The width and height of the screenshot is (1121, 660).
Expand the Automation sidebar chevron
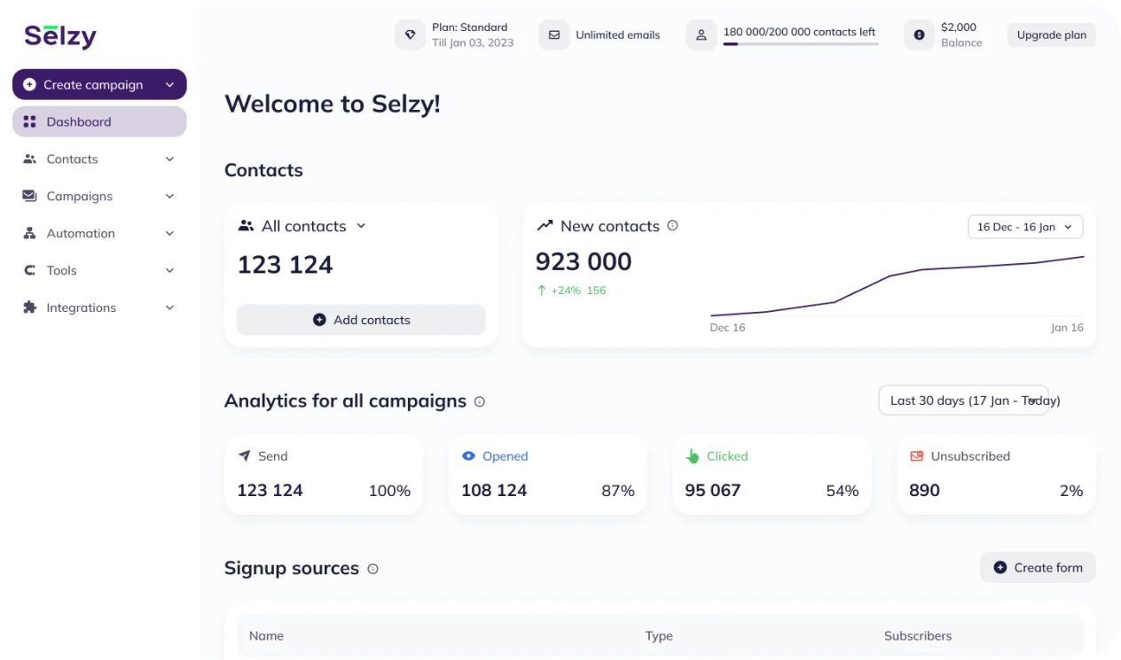tap(169, 234)
